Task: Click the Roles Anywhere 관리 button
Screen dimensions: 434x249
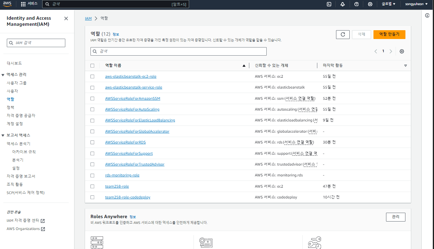Action: (396, 217)
